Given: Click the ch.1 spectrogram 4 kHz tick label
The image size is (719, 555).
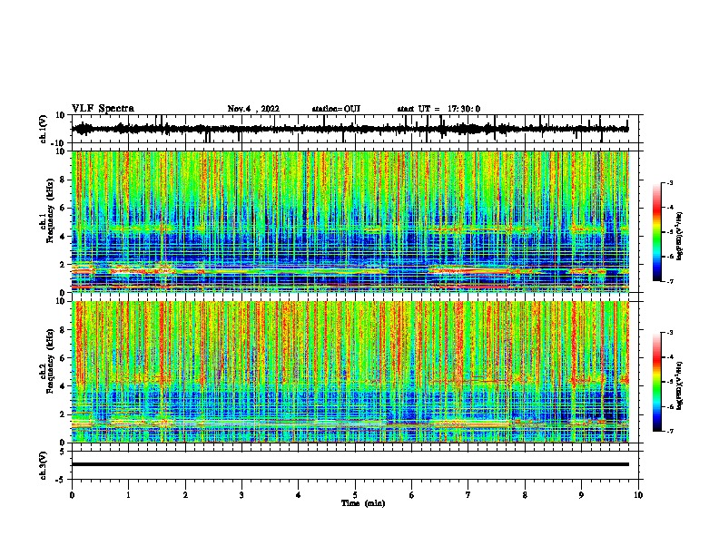Looking at the screenshot, I should coord(63,237).
